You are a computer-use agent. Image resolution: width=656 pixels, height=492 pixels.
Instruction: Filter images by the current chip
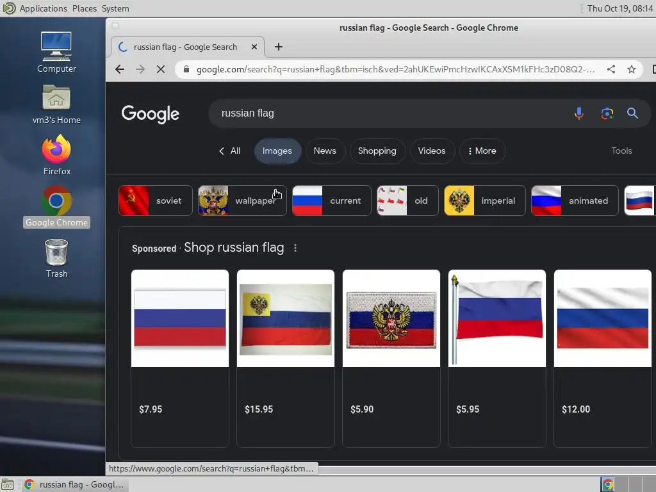[331, 201]
